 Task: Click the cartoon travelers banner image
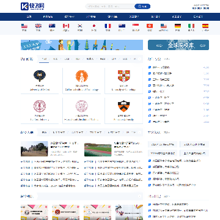[x=82, y=45]
